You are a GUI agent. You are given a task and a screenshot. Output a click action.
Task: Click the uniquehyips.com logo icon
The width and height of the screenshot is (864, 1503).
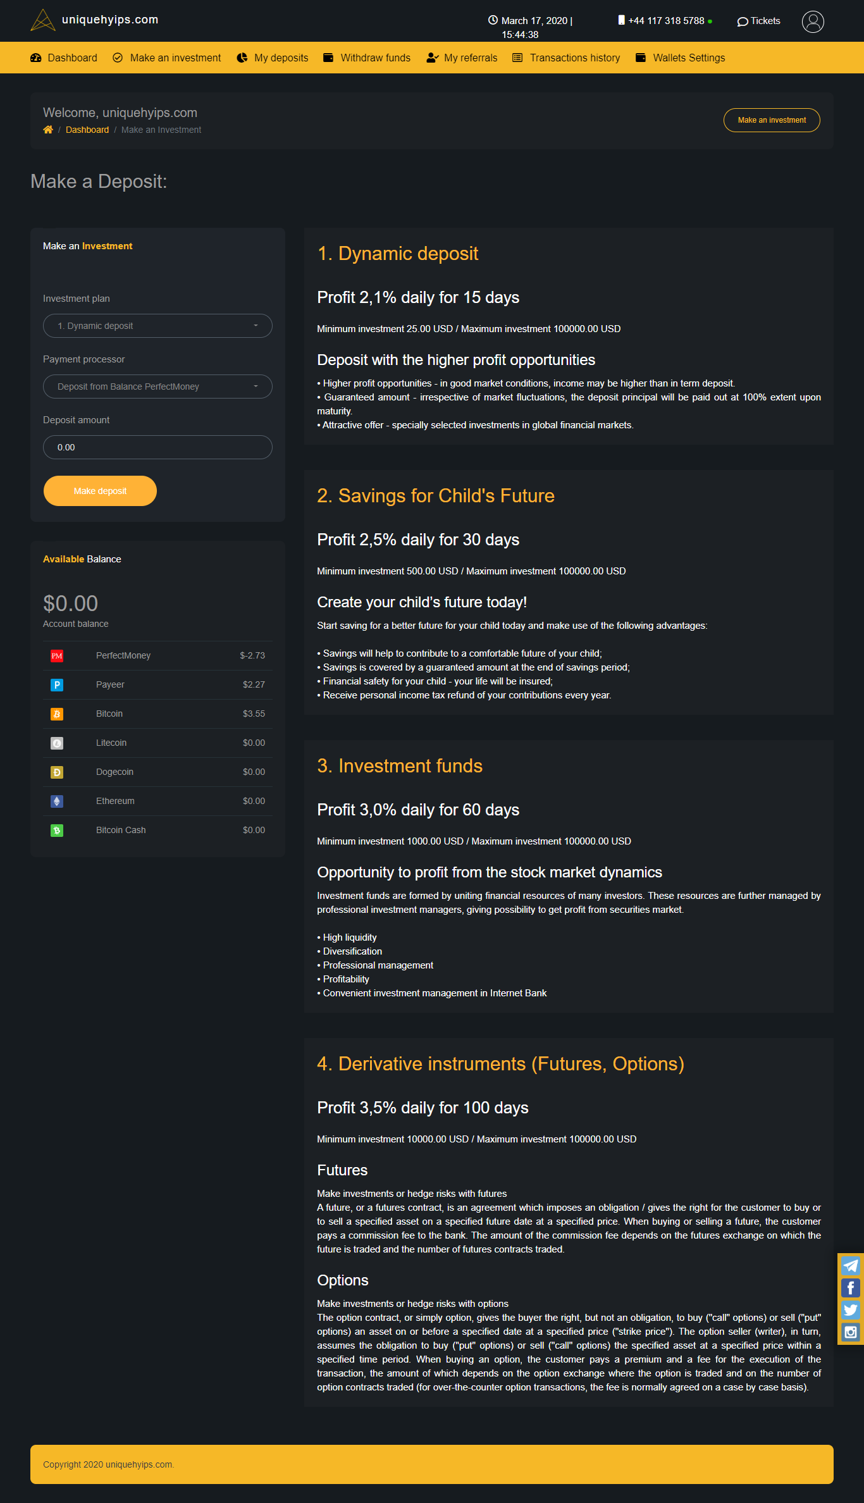[43, 20]
